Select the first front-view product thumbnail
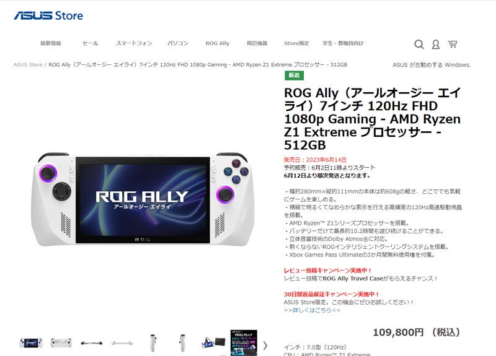 [30, 343]
